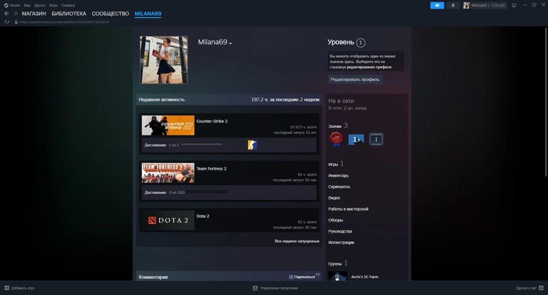Open notifications via the bell icon
The height and width of the screenshot is (295, 548).
pyautogui.click(x=454, y=5)
